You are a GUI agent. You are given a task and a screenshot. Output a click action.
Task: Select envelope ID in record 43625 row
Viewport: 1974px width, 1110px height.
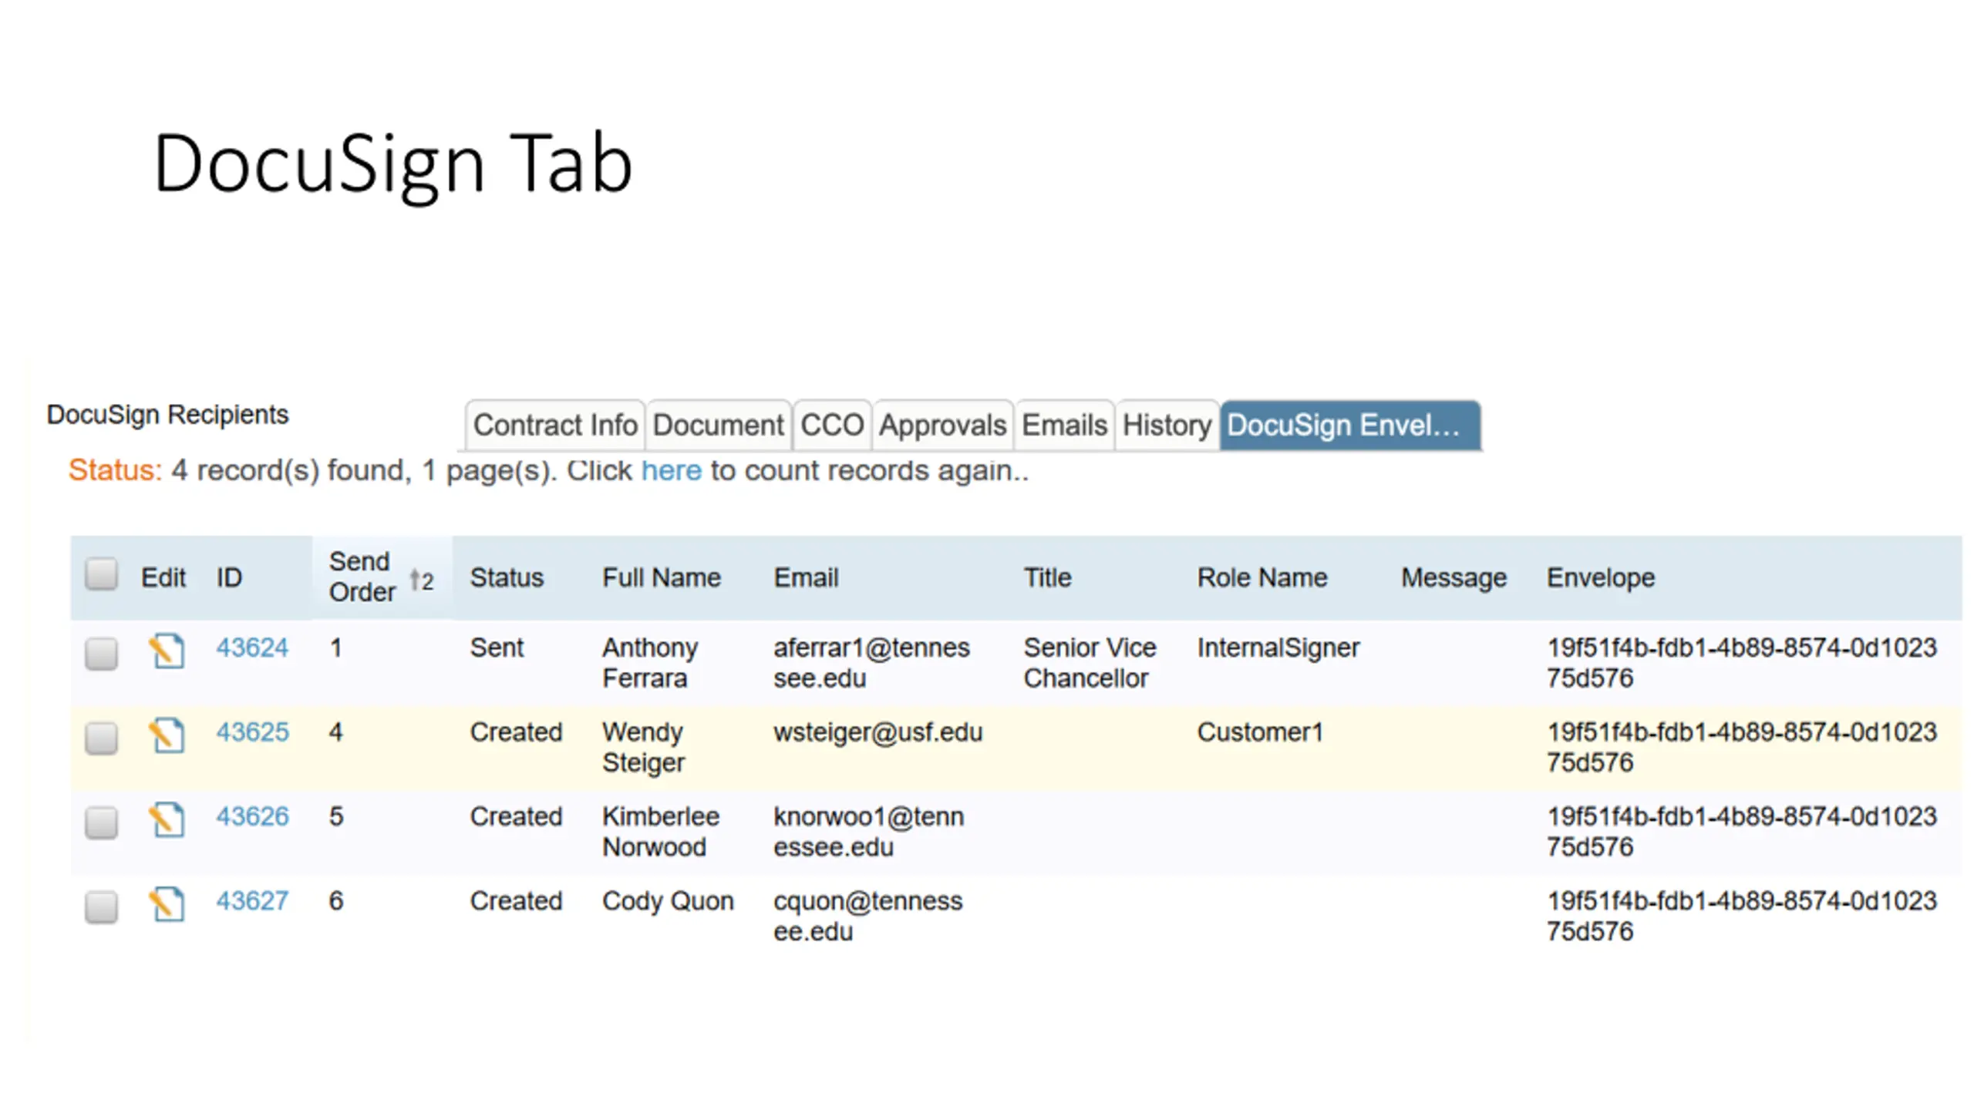tap(1742, 747)
